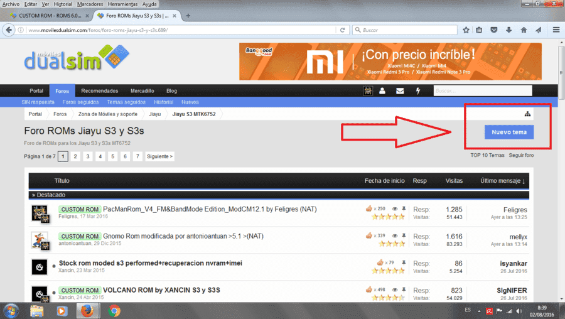
Task: Open a new browser tab
Action: coord(188,16)
